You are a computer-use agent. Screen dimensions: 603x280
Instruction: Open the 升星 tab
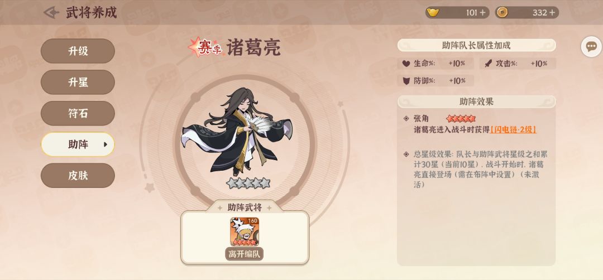coord(78,82)
